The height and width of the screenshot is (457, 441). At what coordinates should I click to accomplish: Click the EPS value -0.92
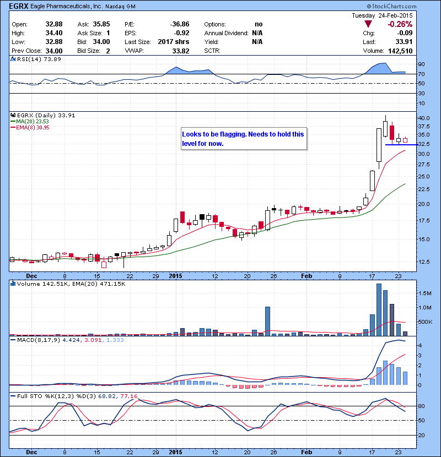click(181, 33)
